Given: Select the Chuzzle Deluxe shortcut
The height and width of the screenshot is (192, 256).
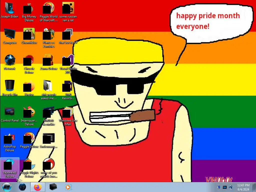Looking at the screenshot, I should [29, 64].
